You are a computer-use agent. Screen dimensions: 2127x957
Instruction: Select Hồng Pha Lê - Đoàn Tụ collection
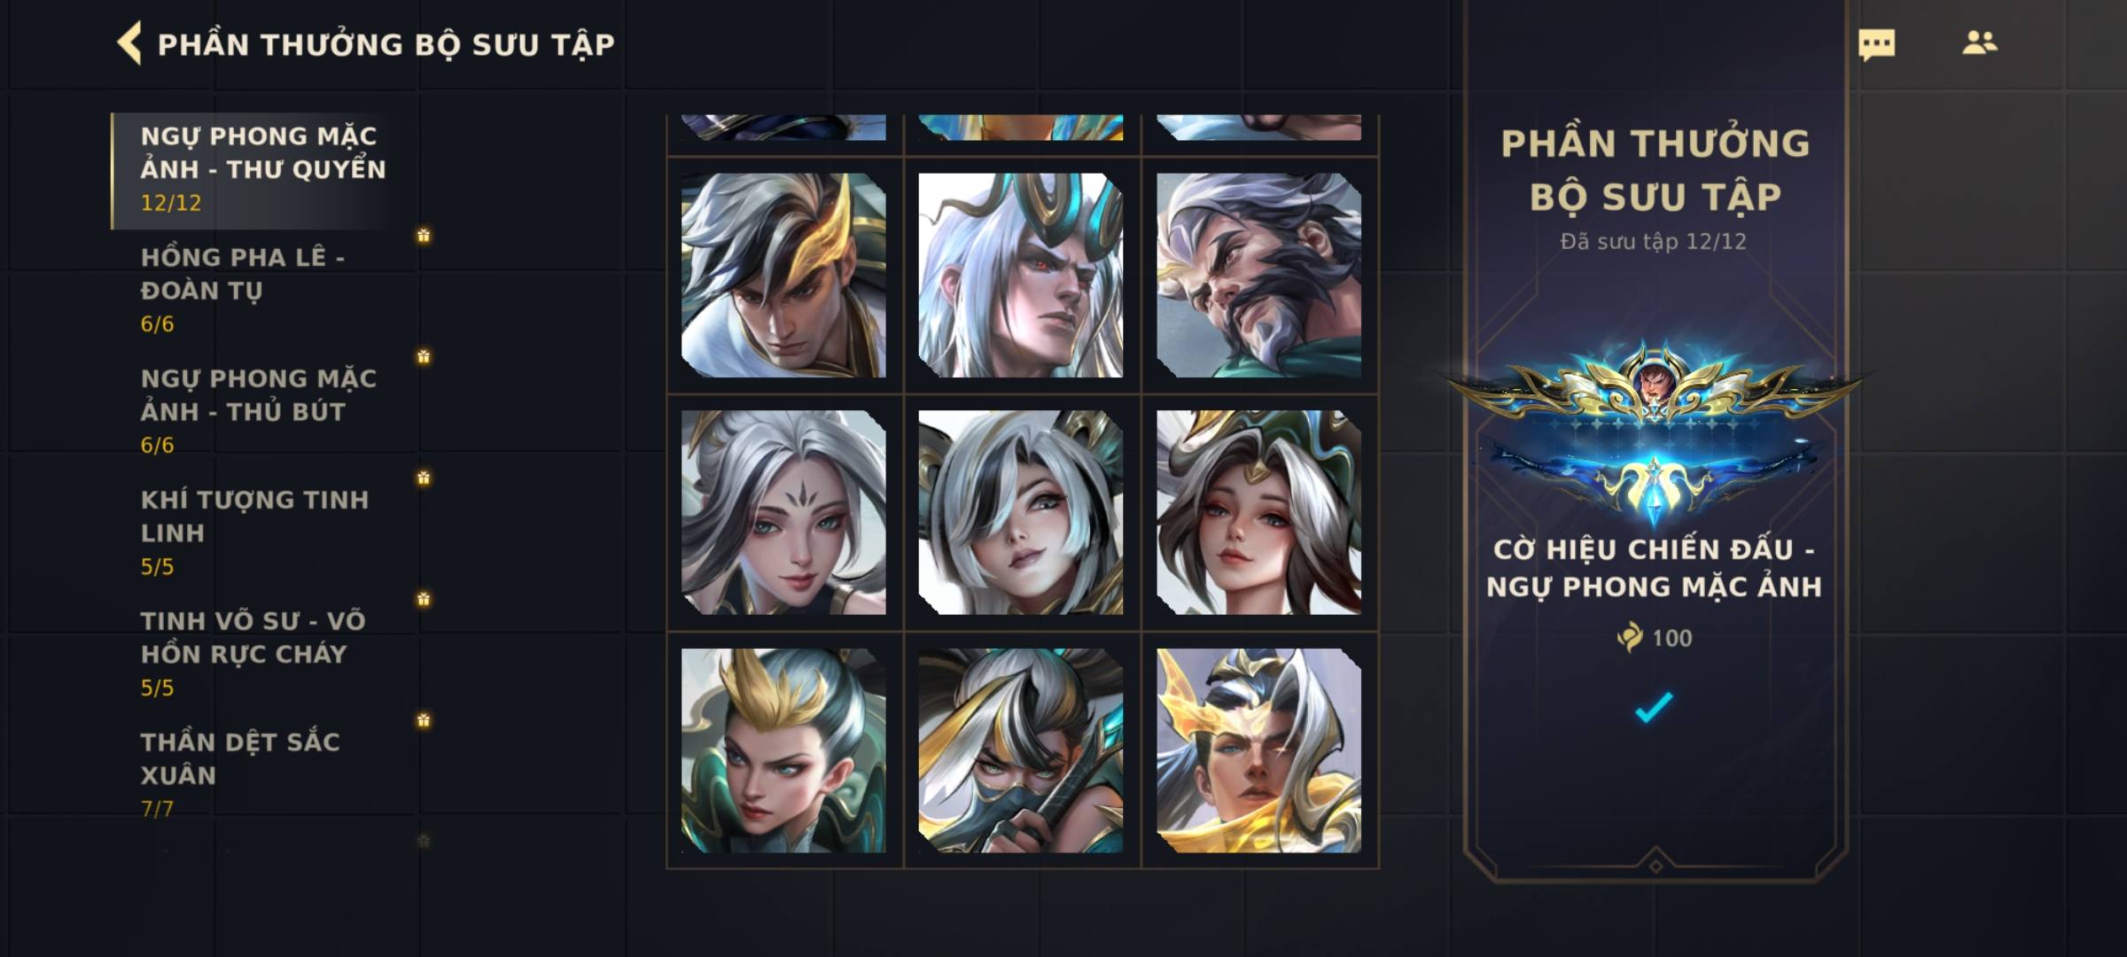pos(264,291)
